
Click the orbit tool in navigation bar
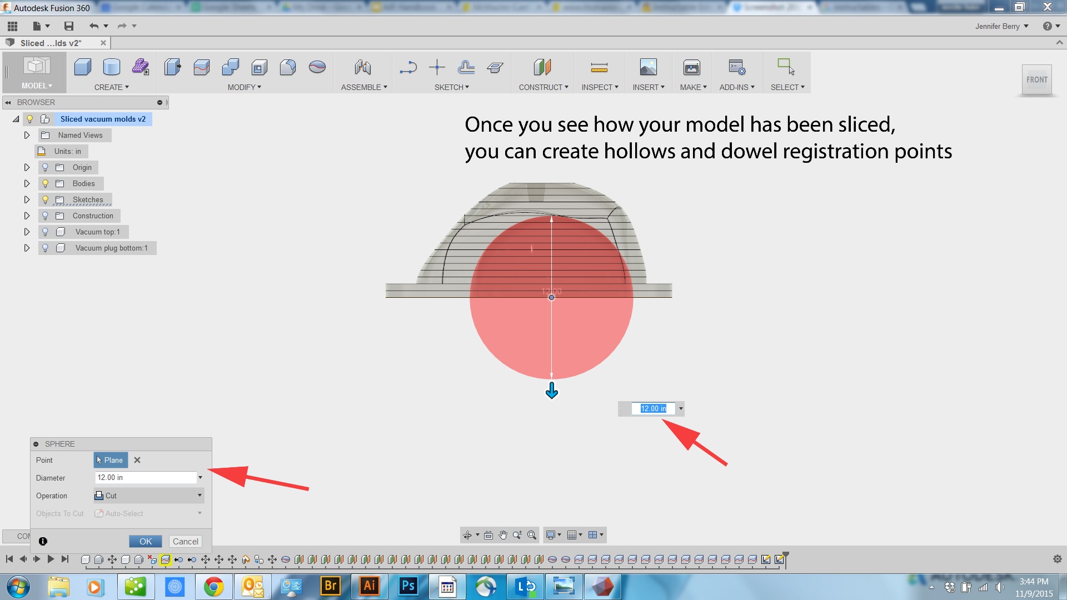pyautogui.click(x=467, y=535)
